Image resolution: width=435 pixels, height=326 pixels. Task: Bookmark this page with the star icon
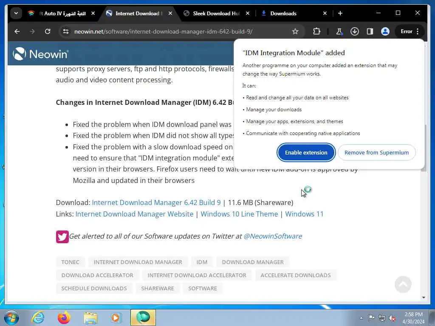pyautogui.click(x=295, y=31)
